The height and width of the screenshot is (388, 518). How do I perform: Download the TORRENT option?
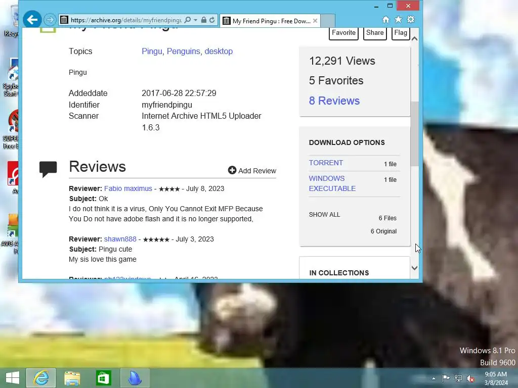pyautogui.click(x=326, y=163)
